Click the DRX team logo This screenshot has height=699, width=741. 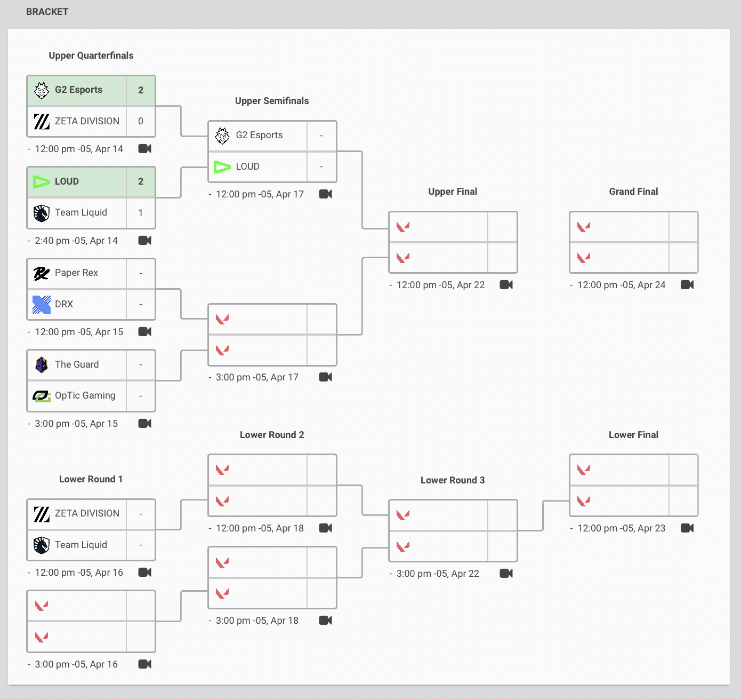(x=42, y=304)
